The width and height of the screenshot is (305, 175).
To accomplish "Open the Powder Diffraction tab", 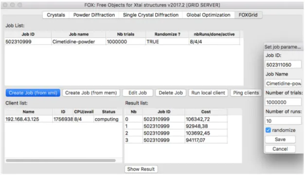I will (x=94, y=15).
